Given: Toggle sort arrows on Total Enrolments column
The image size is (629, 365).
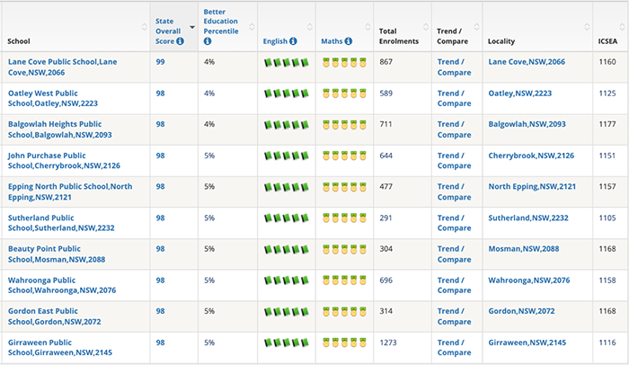Looking at the screenshot, I should [x=426, y=26].
